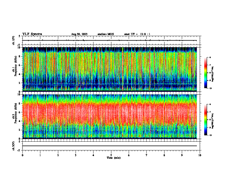The image size is (225, 174).
Task: Click the ch.2 color scale bar
Action: point(206,120)
